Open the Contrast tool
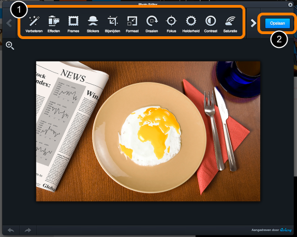The image size is (297, 237). point(211,24)
